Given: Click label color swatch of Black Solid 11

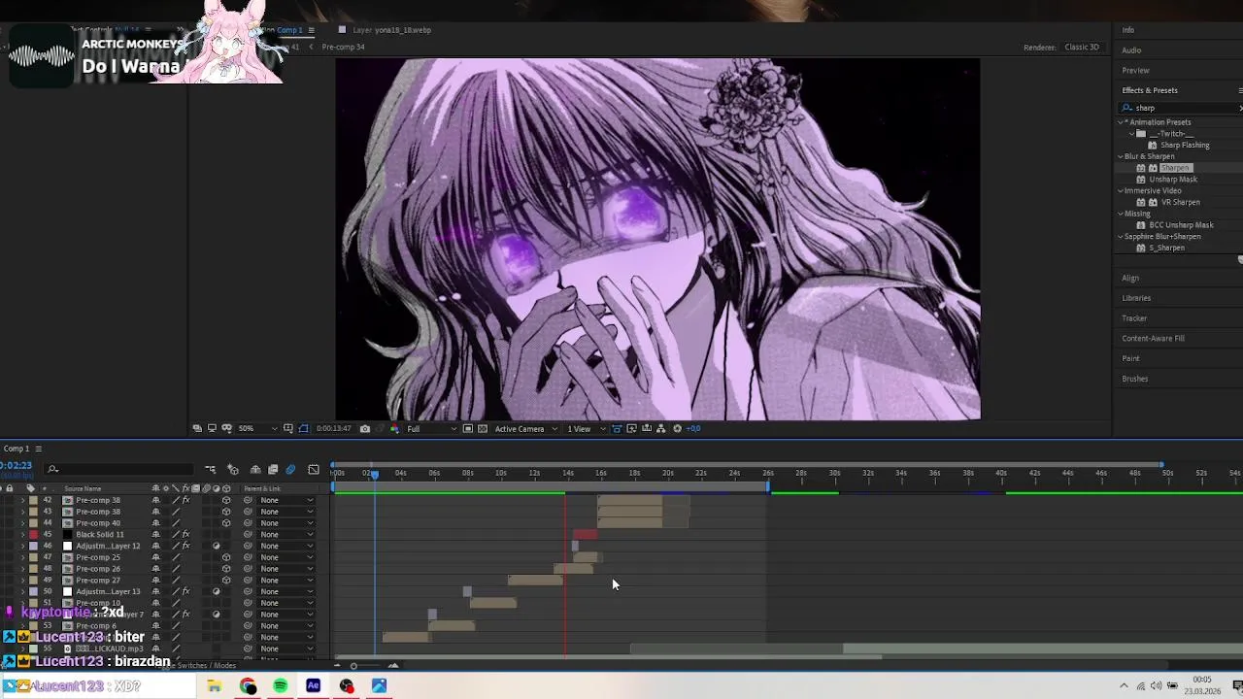Looking at the screenshot, I should pyautogui.click(x=33, y=534).
